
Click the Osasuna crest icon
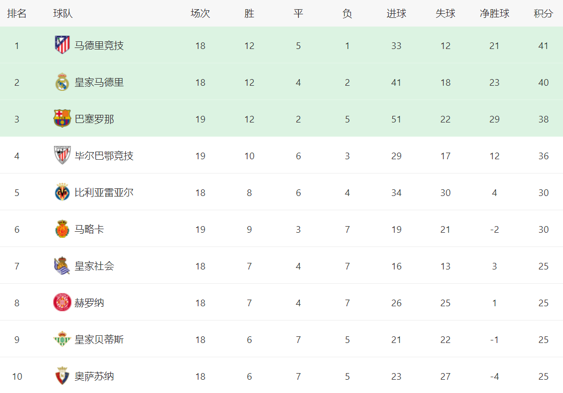pos(62,376)
